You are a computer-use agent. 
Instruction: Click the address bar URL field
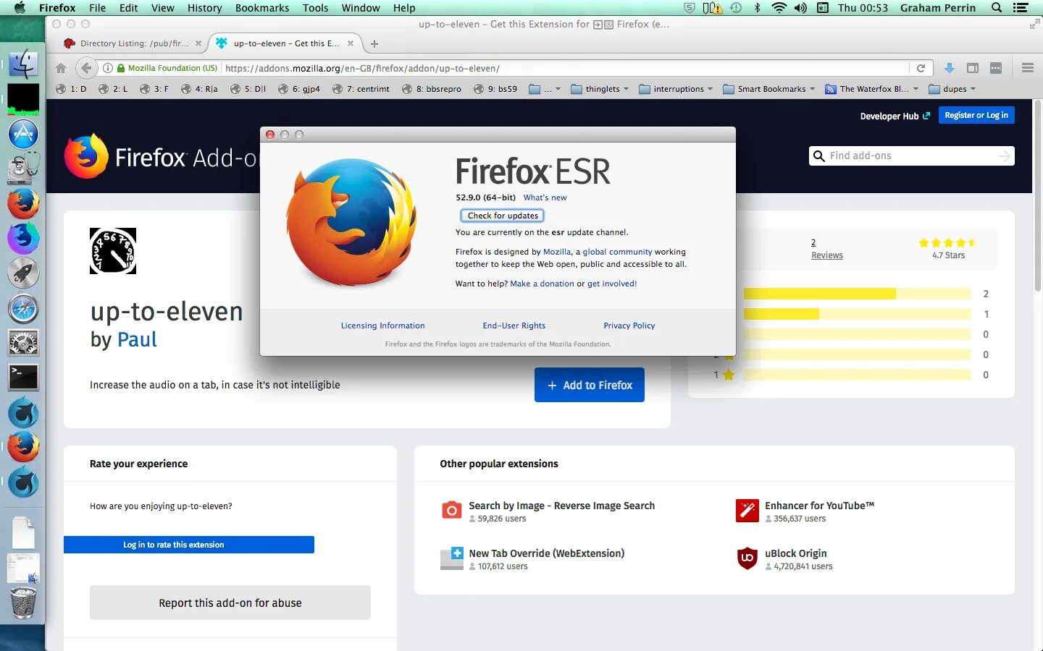click(565, 68)
